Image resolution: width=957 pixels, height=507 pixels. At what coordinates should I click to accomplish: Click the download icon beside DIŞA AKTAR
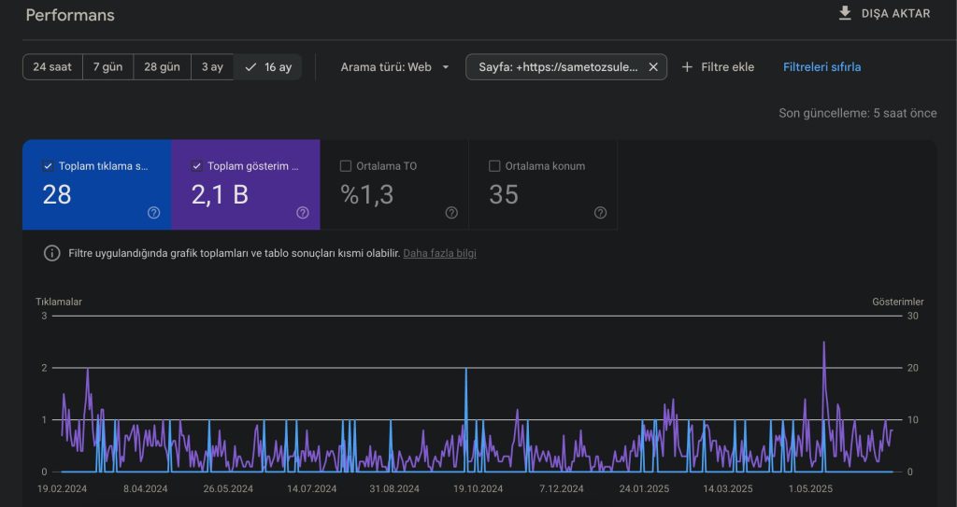point(845,13)
